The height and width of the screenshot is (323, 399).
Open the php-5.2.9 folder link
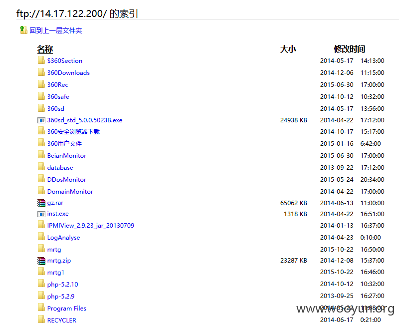[61, 296]
